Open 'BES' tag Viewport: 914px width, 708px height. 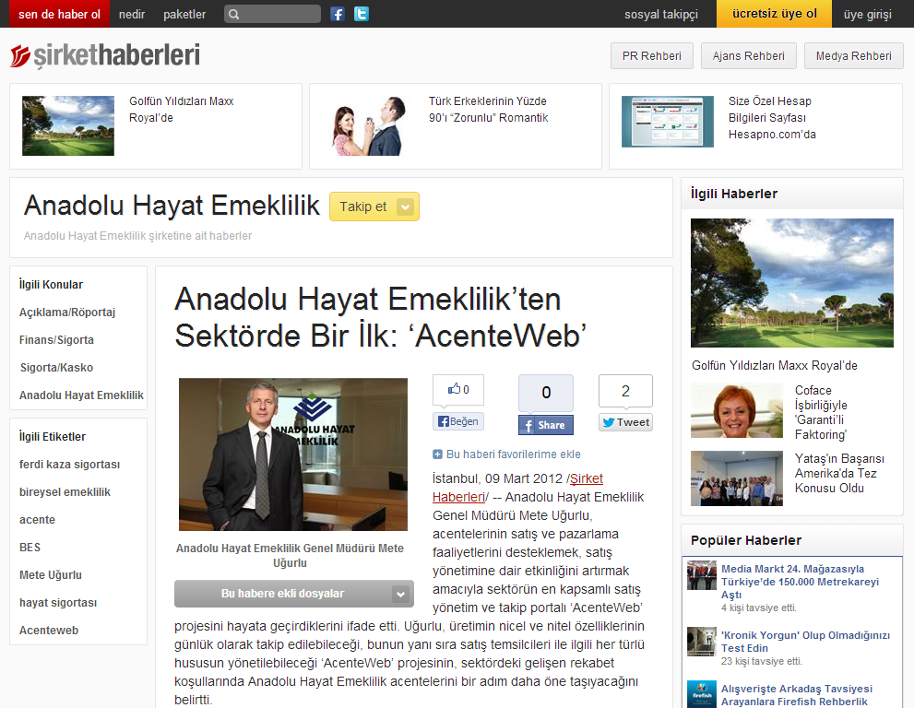(30, 548)
